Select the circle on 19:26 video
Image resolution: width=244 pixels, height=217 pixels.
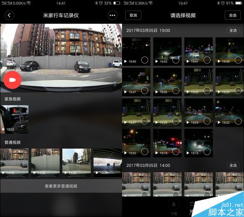point(176,121)
